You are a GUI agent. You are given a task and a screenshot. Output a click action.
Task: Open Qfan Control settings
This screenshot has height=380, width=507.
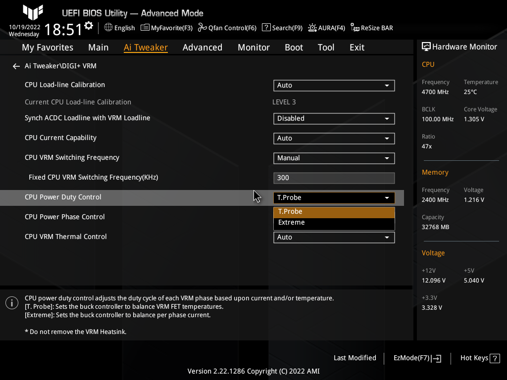click(x=227, y=28)
